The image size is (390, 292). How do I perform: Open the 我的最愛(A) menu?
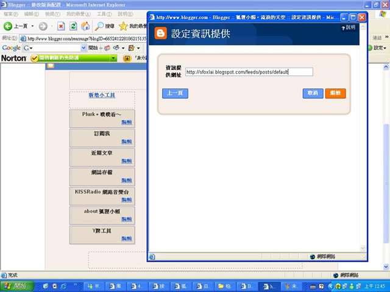[79, 14]
